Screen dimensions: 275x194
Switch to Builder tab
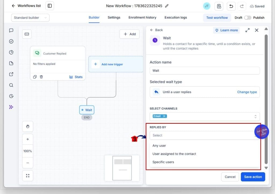94,17
